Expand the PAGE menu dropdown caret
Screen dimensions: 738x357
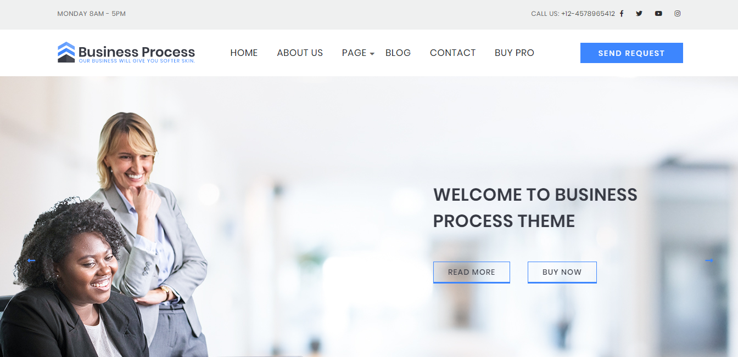pyautogui.click(x=372, y=54)
